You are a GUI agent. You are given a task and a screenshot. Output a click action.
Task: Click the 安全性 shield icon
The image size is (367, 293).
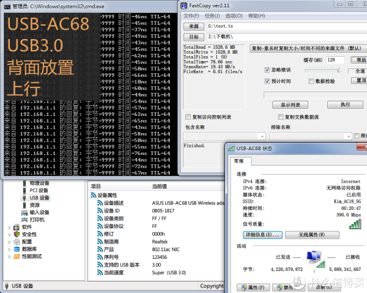[17, 234]
